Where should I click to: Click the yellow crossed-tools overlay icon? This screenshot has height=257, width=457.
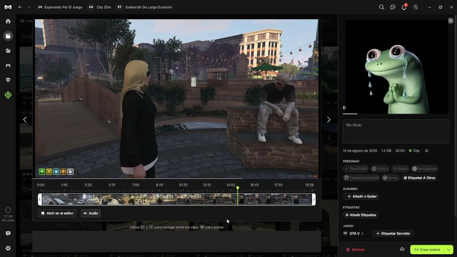[x=49, y=172]
